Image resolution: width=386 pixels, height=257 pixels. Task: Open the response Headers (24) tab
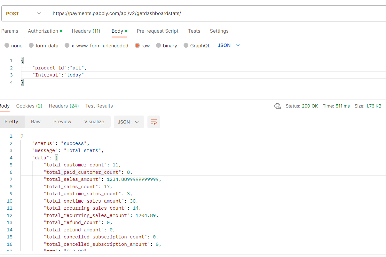click(x=64, y=106)
